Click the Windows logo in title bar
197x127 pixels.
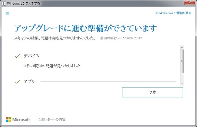point(4,4)
